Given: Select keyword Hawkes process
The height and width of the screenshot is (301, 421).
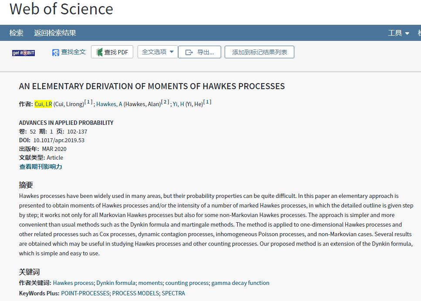Looking at the screenshot, I should [73, 283].
